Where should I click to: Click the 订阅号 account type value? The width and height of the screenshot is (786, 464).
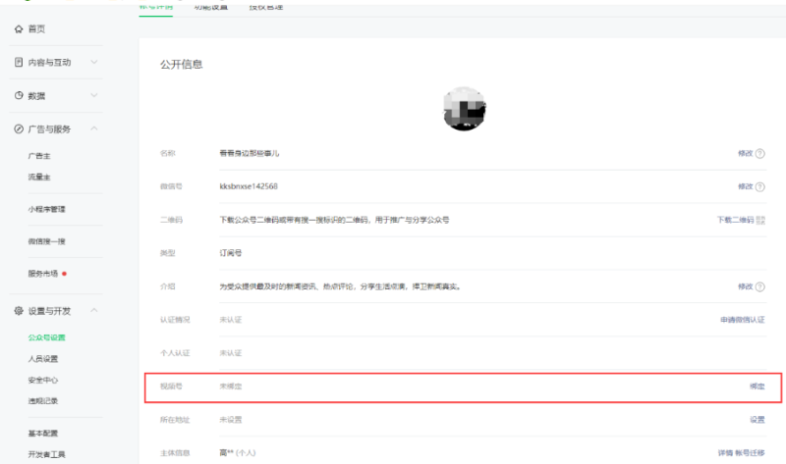click(231, 253)
